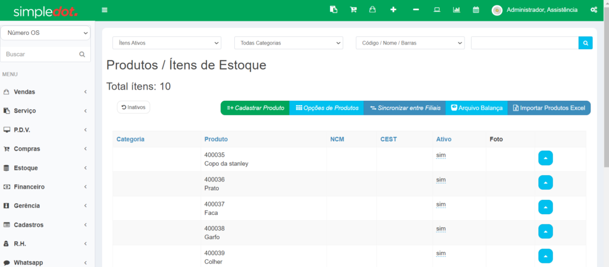Image resolution: width=609 pixels, height=267 pixels.
Task: Open the Ítens Ativos filter dropdown
Action: [x=167, y=43]
